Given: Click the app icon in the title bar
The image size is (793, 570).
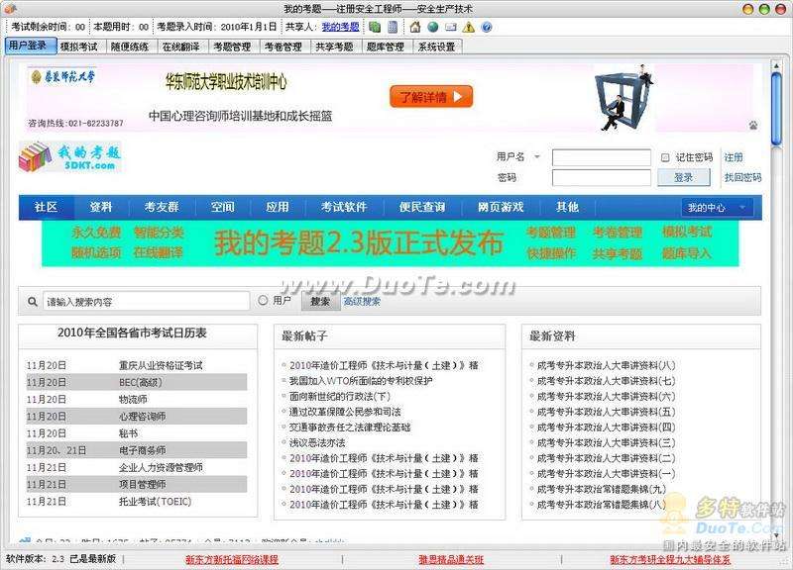Looking at the screenshot, I should 11,9.
